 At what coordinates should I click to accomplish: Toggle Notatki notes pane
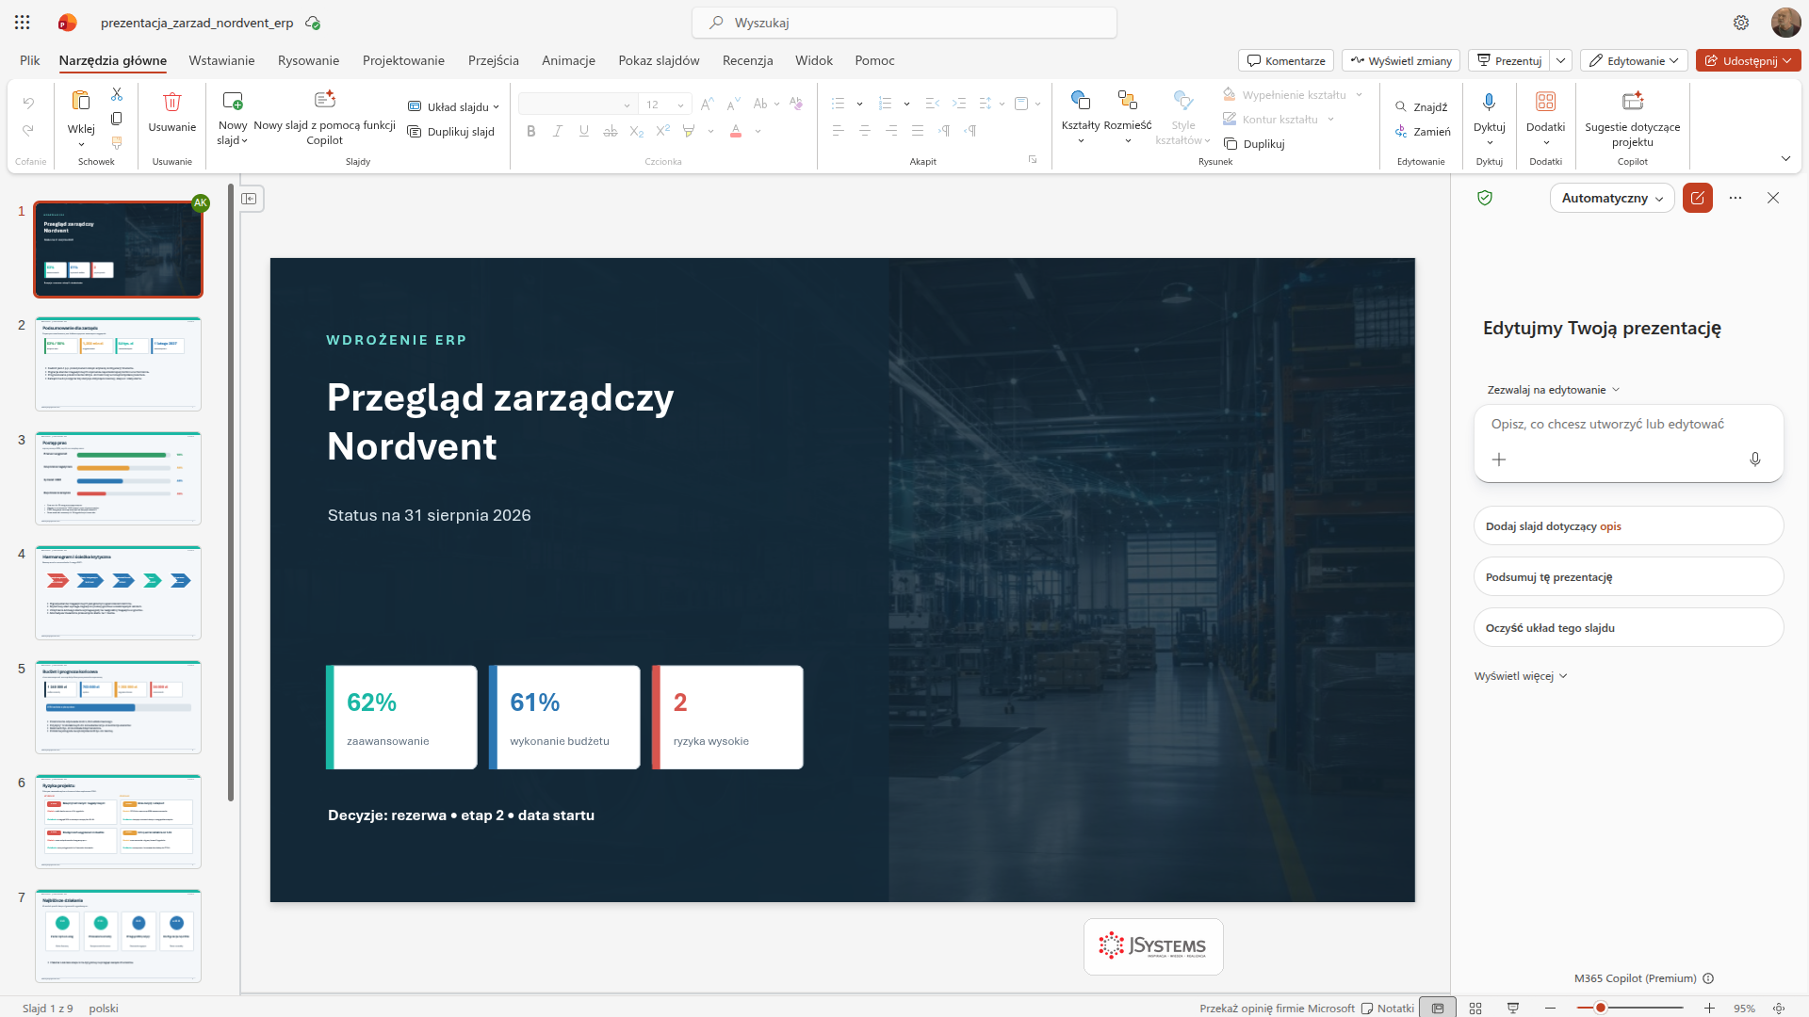pos(1387,1008)
